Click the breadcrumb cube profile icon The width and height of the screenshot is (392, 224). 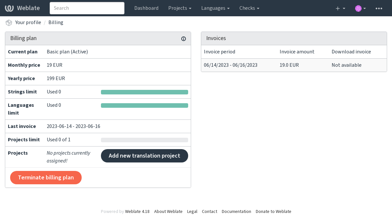(9, 22)
